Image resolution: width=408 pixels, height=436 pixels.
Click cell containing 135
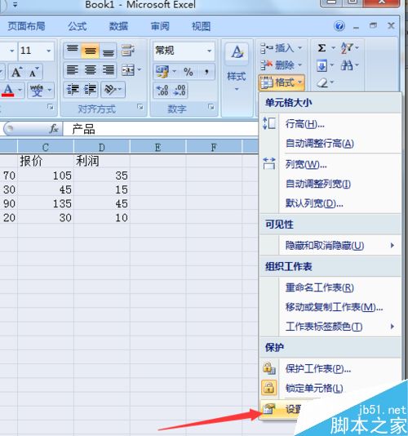[x=46, y=203]
